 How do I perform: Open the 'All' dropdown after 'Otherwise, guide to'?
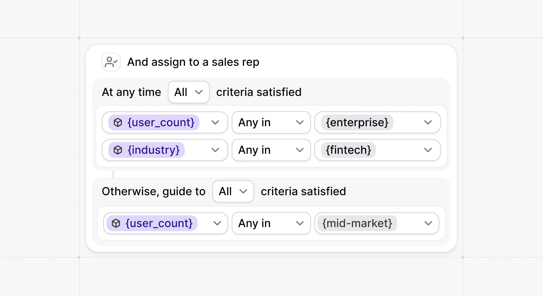tap(233, 191)
